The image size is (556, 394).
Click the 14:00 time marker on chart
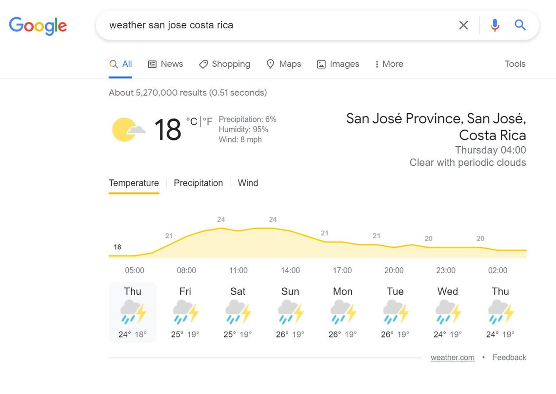[290, 270]
